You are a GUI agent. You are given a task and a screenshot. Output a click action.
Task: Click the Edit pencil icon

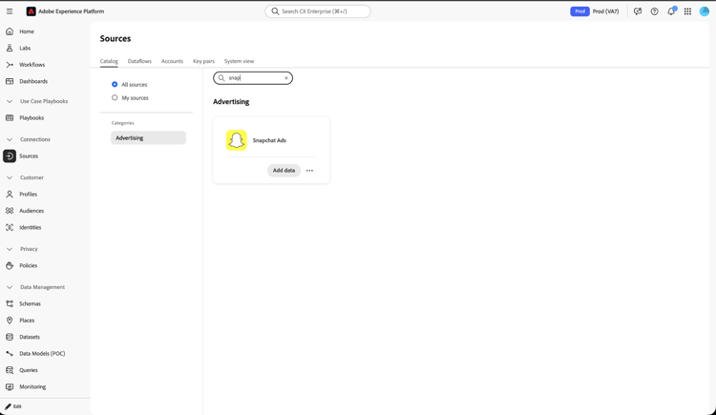[8, 406]
